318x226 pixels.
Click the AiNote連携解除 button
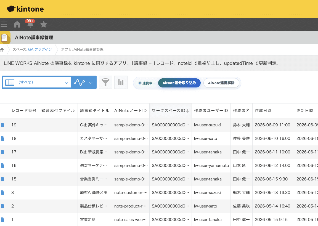pyautogui.click(x=221, y=83)
